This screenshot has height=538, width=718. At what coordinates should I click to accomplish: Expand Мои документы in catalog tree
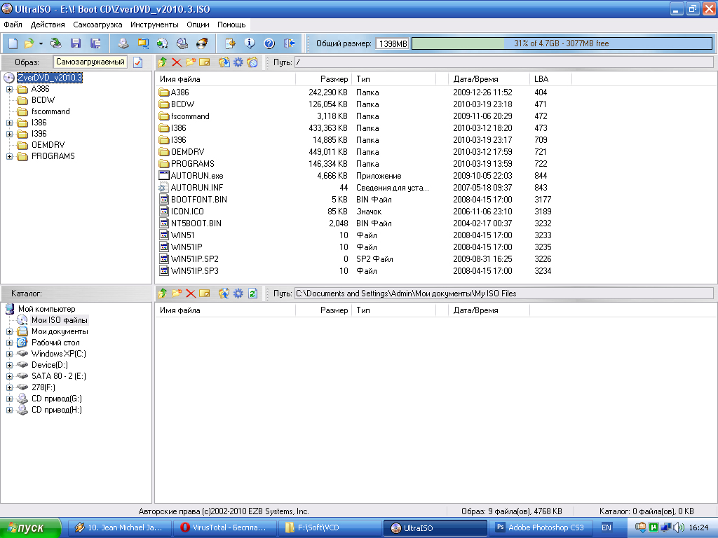coord(9,331)
